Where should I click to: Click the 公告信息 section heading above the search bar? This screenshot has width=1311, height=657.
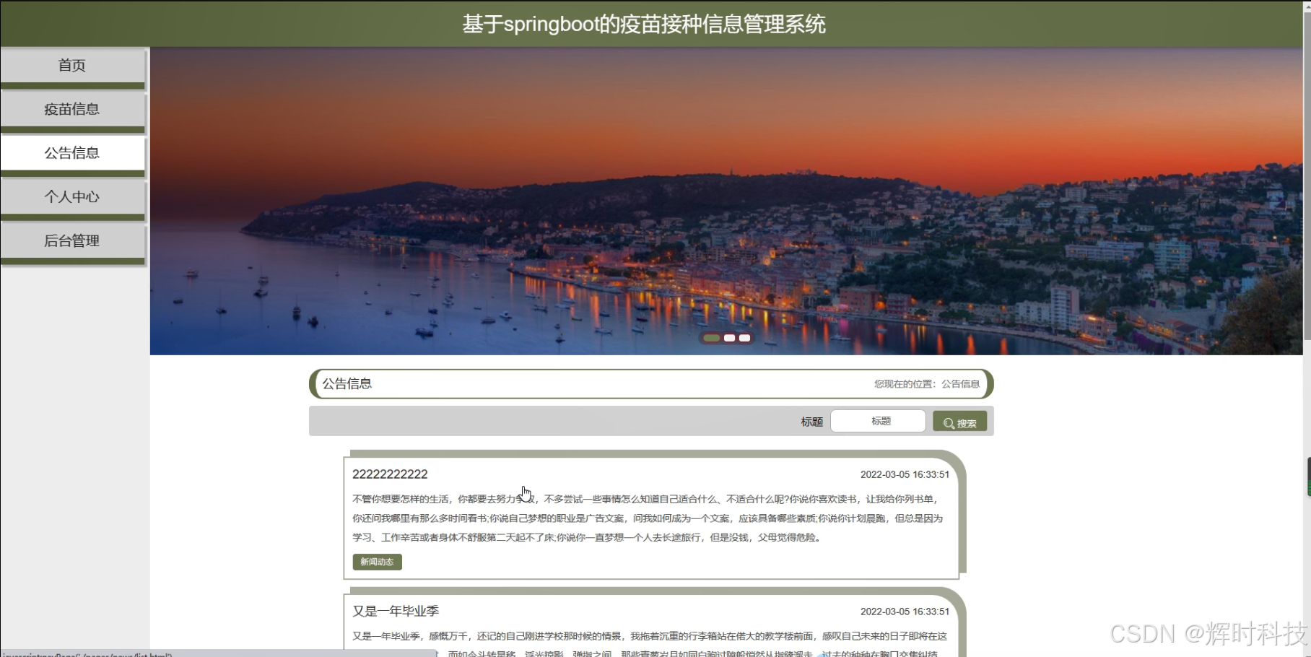point(347,384)
